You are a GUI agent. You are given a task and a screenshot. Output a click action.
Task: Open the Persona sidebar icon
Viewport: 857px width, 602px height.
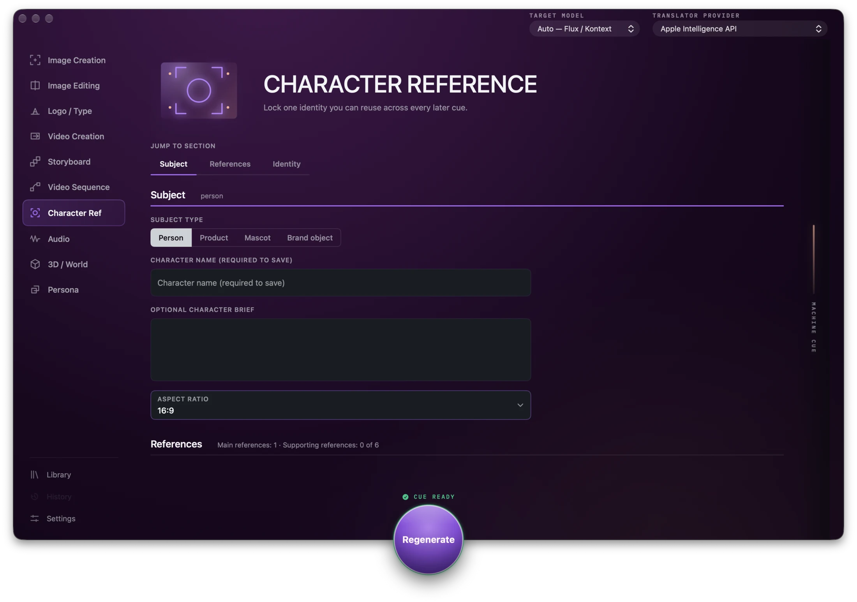click(x=35, y=290)
